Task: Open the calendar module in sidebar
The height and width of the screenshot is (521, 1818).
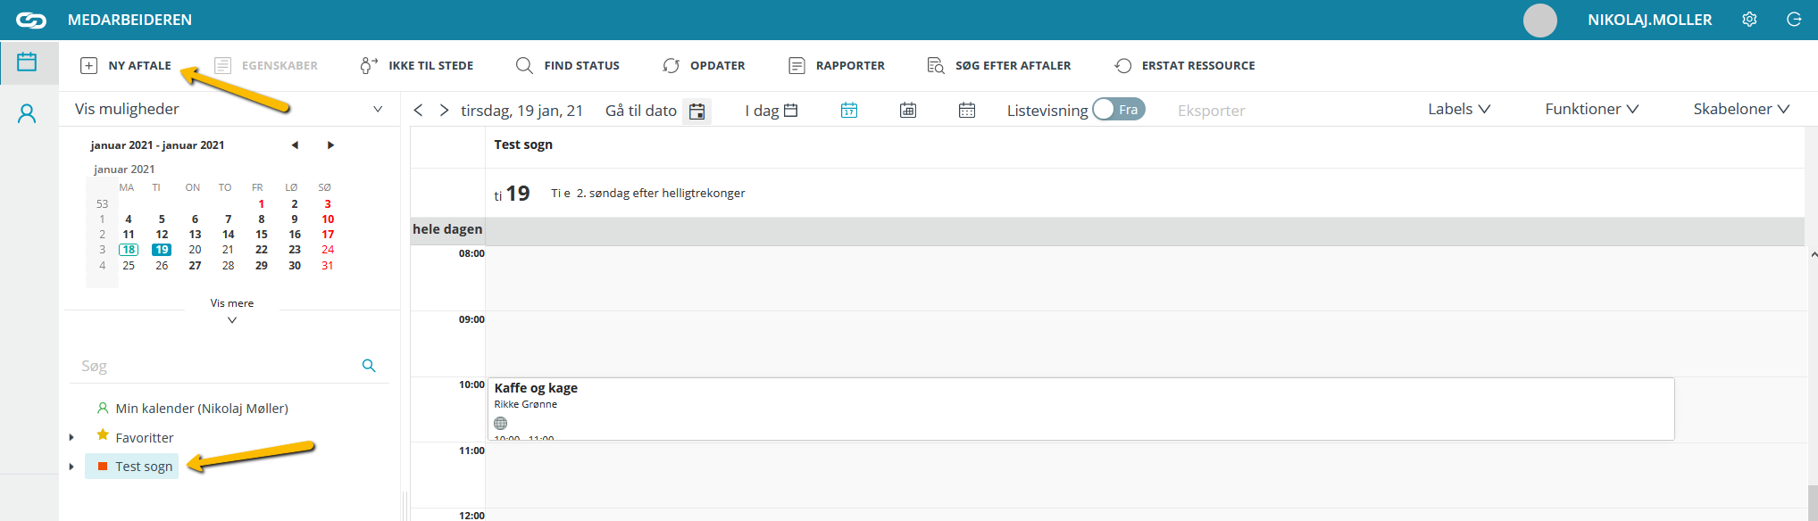Action: (x=28, y=62)
